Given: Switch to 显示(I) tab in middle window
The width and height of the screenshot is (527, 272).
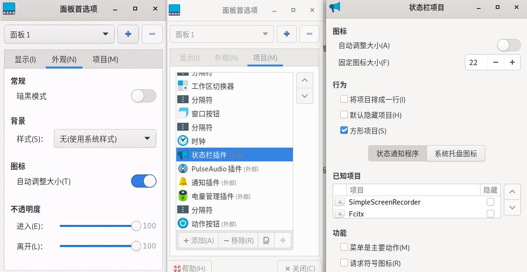Looking at the screenshot, I should click(x=190, y=58).
